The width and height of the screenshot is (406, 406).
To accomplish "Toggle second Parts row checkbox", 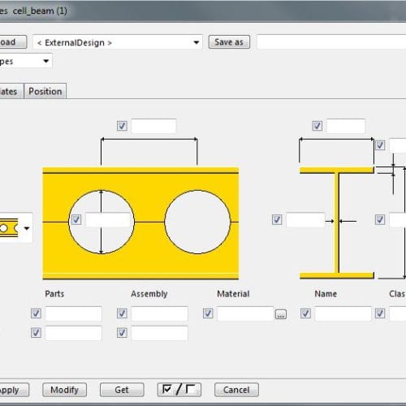I will pyautogui.click(x=36, y=333).
